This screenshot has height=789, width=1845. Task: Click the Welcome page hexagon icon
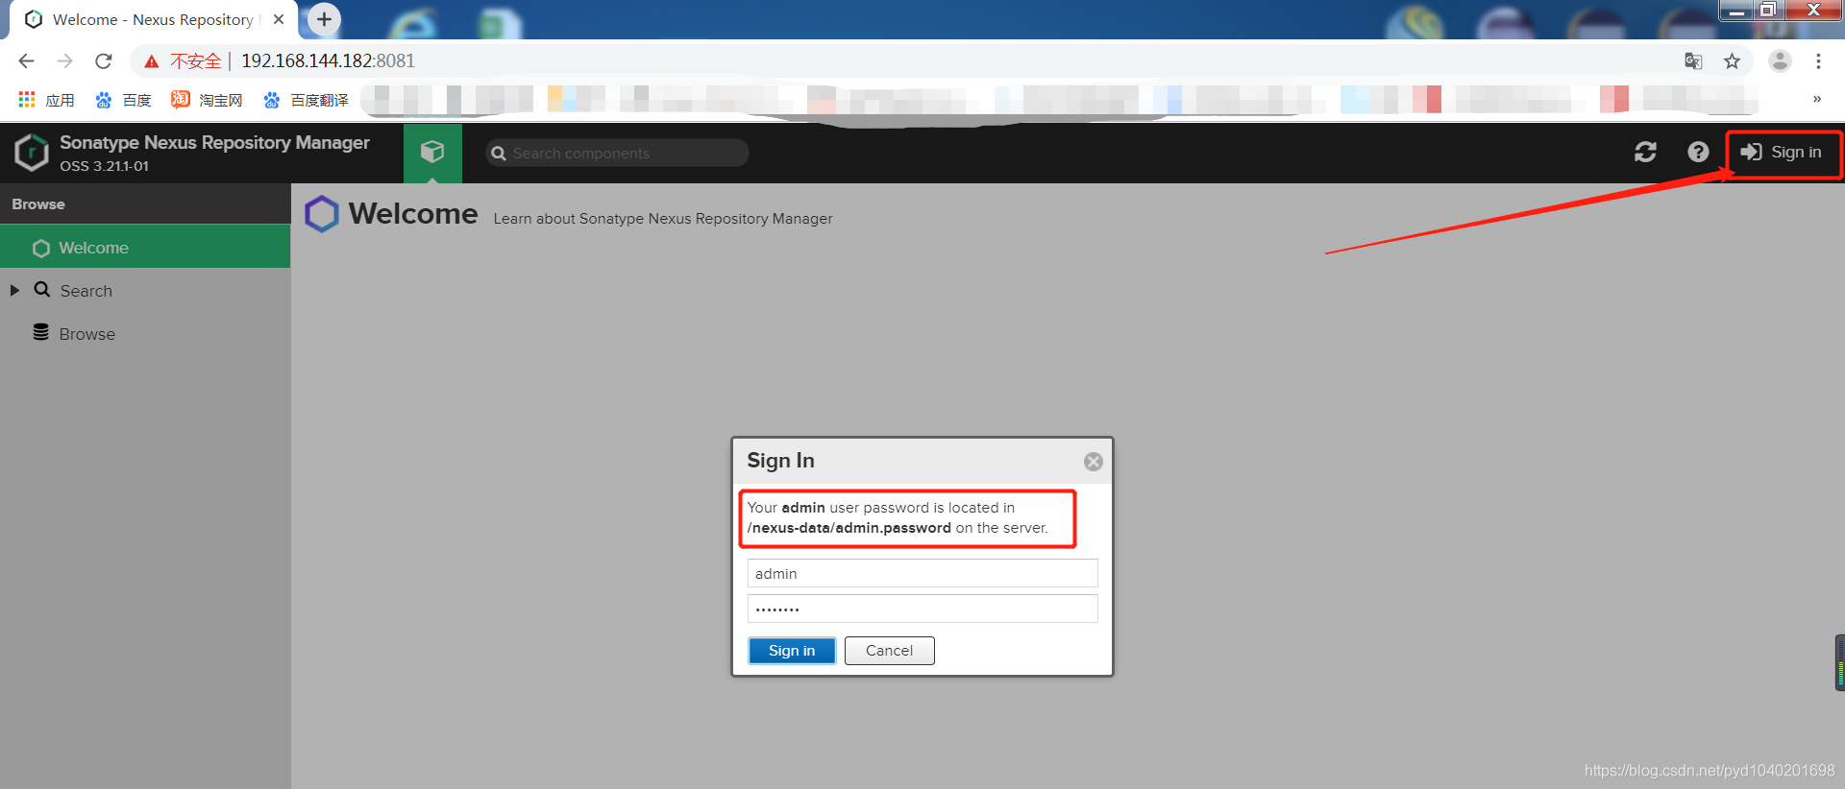(x=322, y=214)
